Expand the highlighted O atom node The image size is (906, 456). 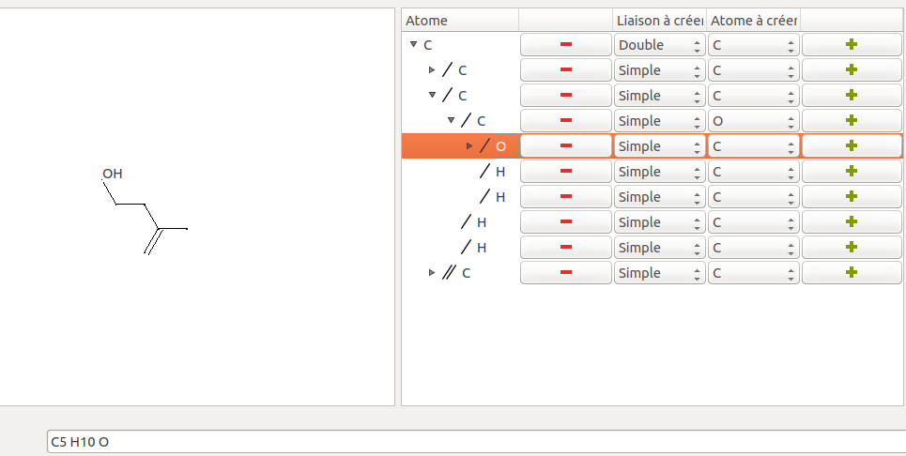coord(469,146)
